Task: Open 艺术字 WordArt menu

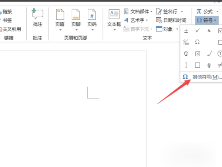Action: tap(136, 20)
